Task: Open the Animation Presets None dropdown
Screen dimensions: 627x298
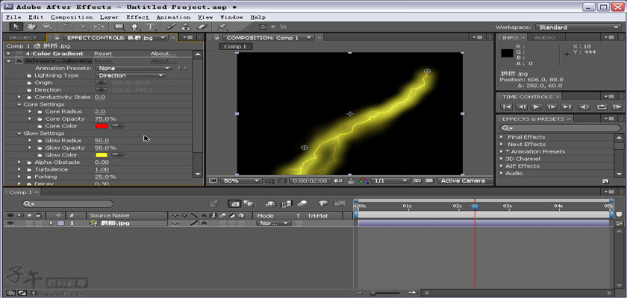Action: pyautogui.click(x=134, y=69)
